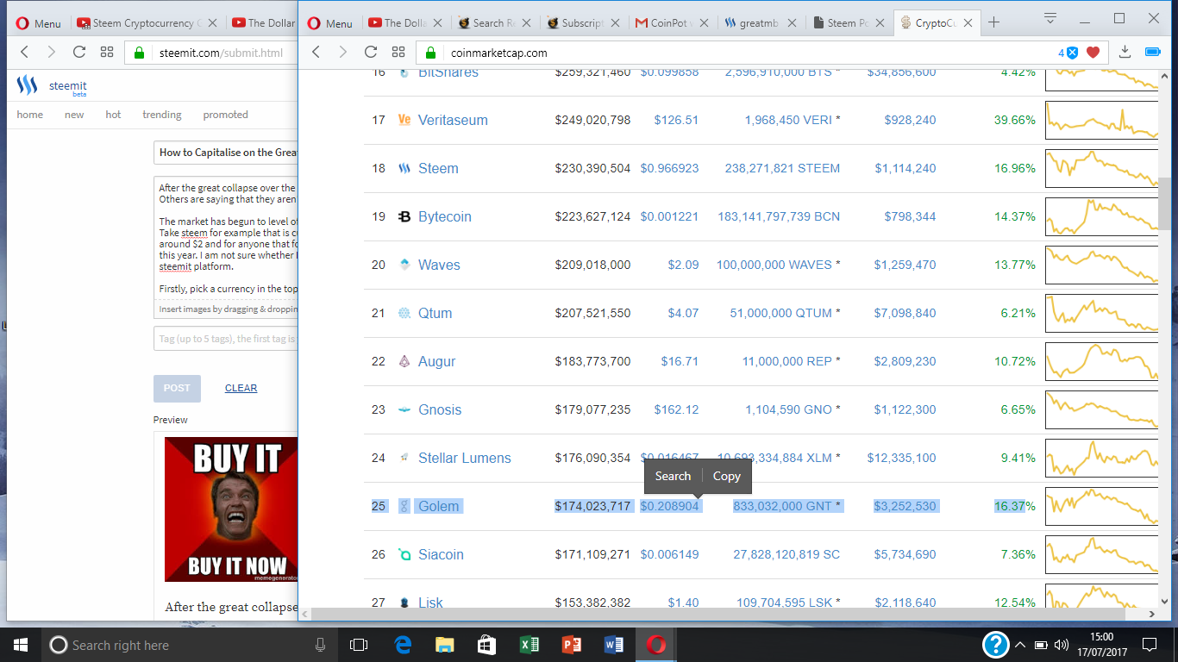Click the 'BUY IT NOW' preview image
1178x662 pixels.
(x=231, y=509)
